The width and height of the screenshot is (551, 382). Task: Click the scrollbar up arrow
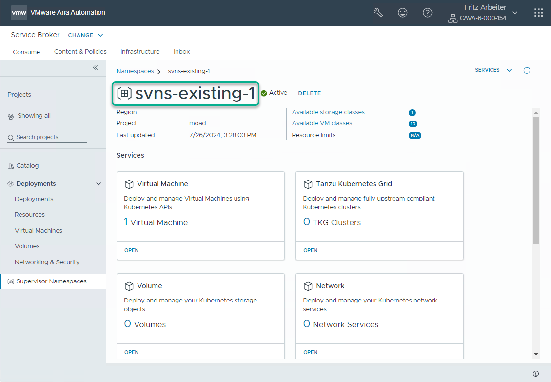tap(536, 113)
